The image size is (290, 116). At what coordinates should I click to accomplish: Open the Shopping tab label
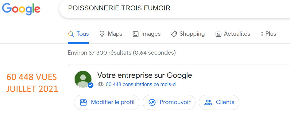tap(192, 34)
